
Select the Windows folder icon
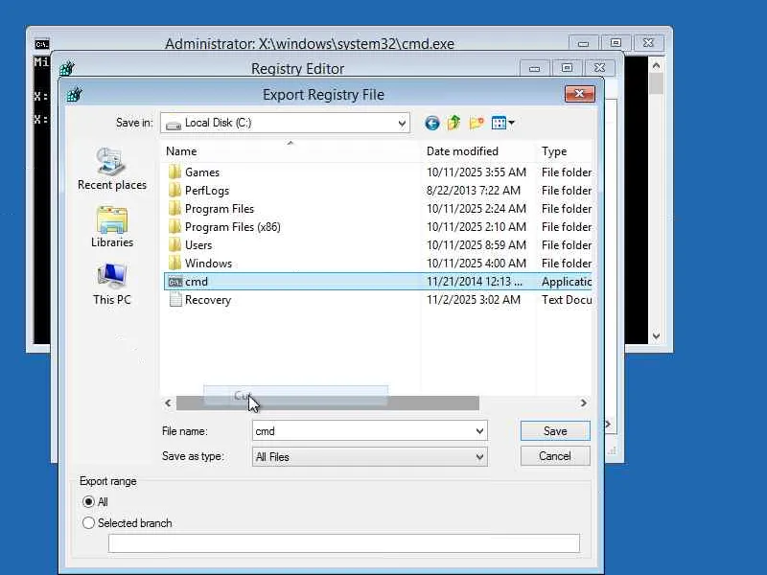pyautogui.click(x=174, y=263)
